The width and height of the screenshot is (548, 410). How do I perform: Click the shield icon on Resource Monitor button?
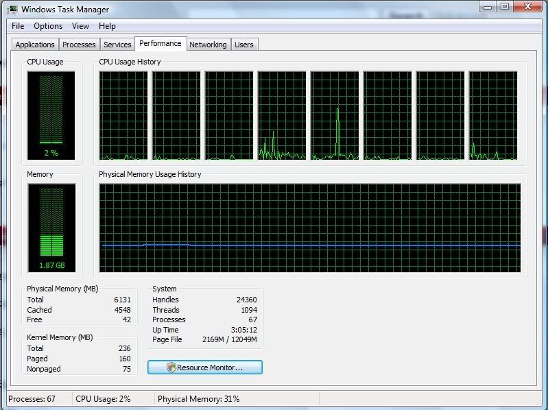click(171, 367)
